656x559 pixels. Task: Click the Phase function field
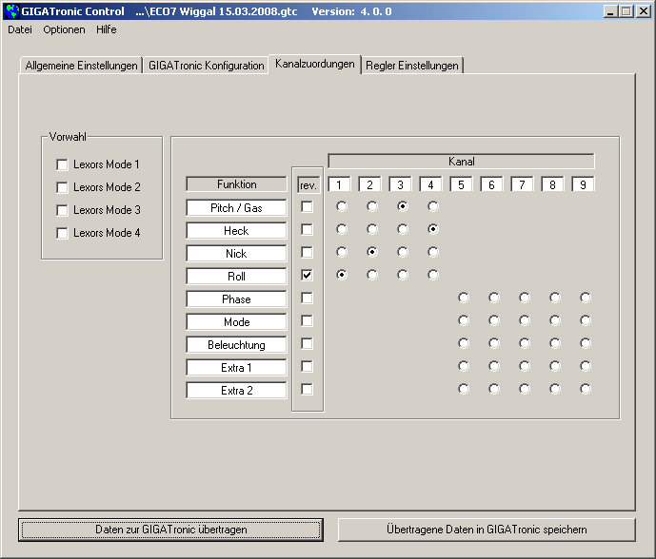coord(236,299)
